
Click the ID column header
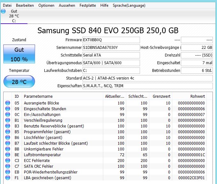click(17, 96)
